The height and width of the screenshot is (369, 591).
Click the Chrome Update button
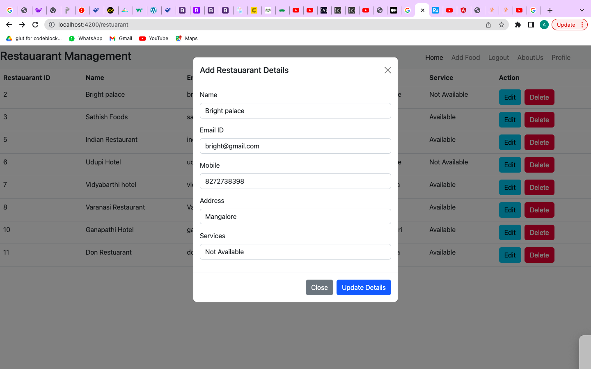[570, 25]
